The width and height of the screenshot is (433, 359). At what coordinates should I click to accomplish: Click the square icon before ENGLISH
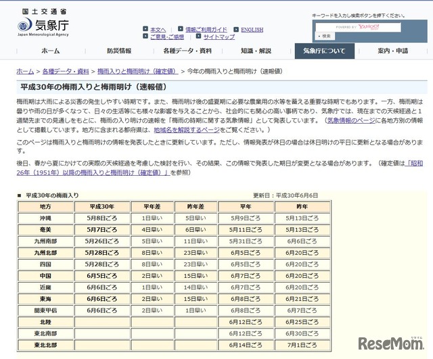(236, 29)
